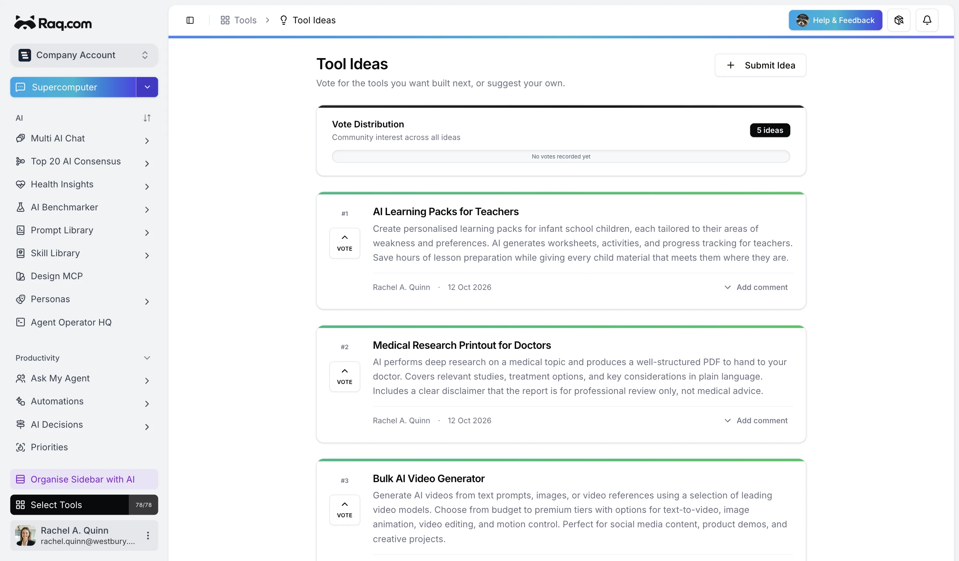The height and width of the screenshot is (561, 959).
Task: Click the 5 ideas badge
Action: click(770, 130)
